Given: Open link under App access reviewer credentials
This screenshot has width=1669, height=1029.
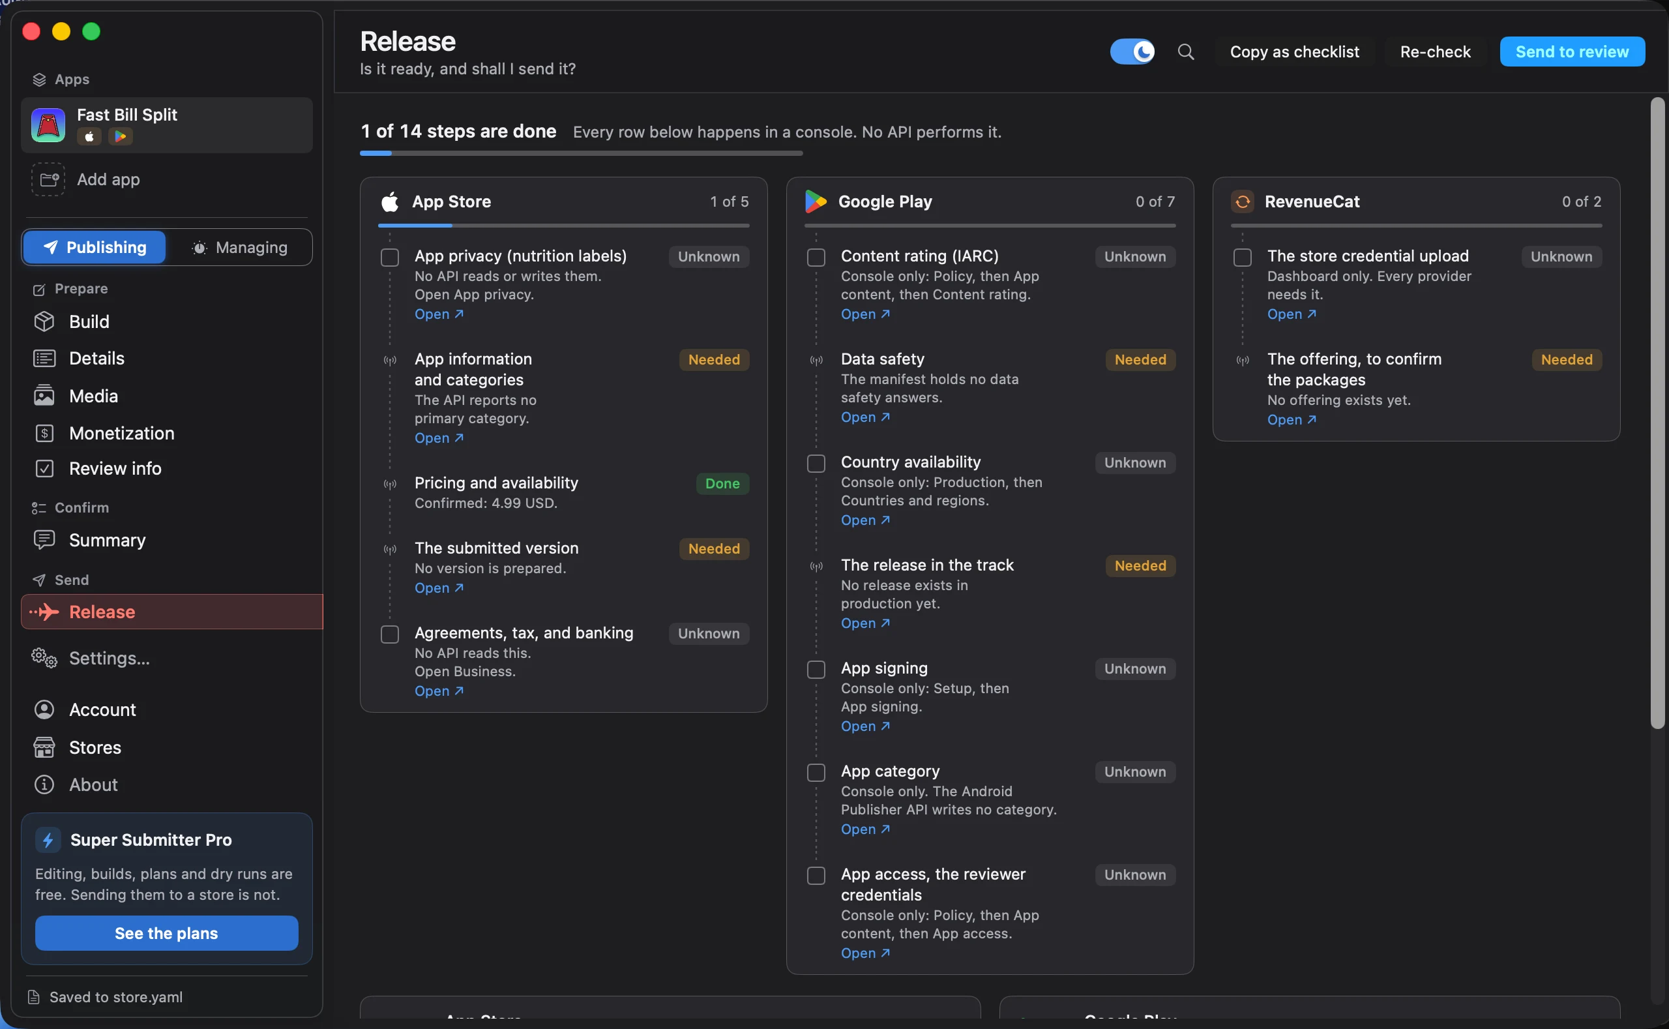Looking at the screenshot, I should 865,953.
